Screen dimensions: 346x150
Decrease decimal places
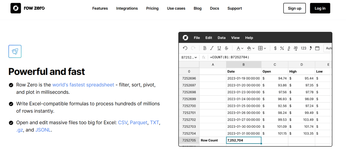tap(289, 49)
